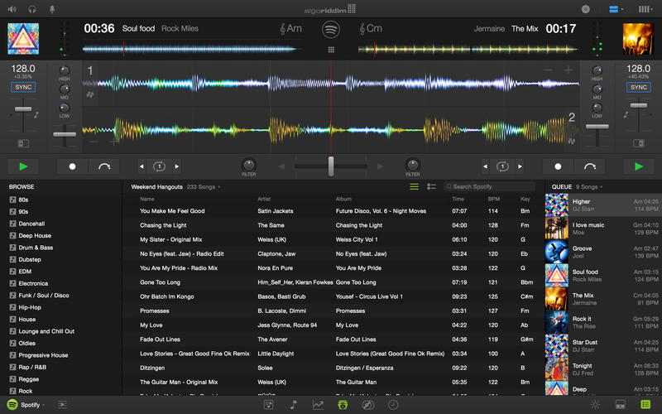The width and height of the screenshot is (662, 414).
Task: Toggle SYNC on the right deck
Action: point(638,87)
